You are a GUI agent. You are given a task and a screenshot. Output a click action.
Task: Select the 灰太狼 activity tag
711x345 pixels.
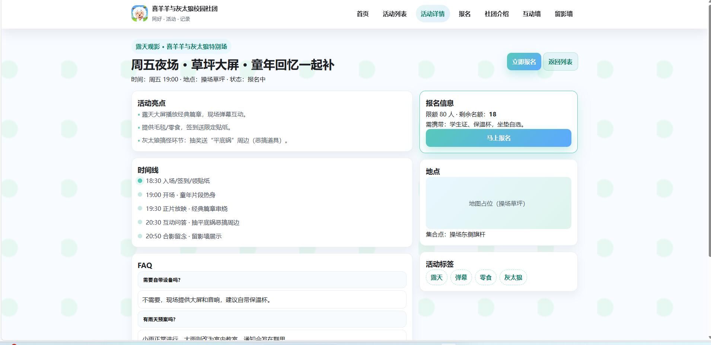tap(513, 277)
